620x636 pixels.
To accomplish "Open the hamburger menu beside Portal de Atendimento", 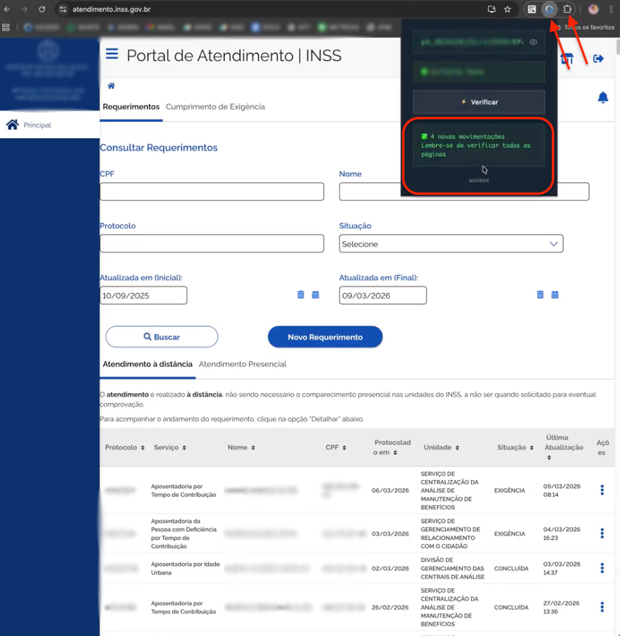I will point(112,54).
